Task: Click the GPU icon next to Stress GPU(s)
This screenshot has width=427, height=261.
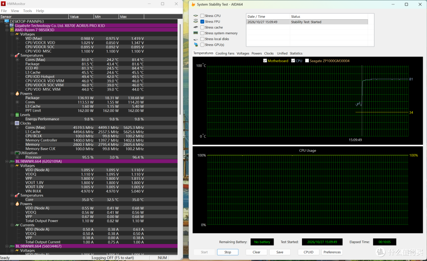Action: coord(196,45)
